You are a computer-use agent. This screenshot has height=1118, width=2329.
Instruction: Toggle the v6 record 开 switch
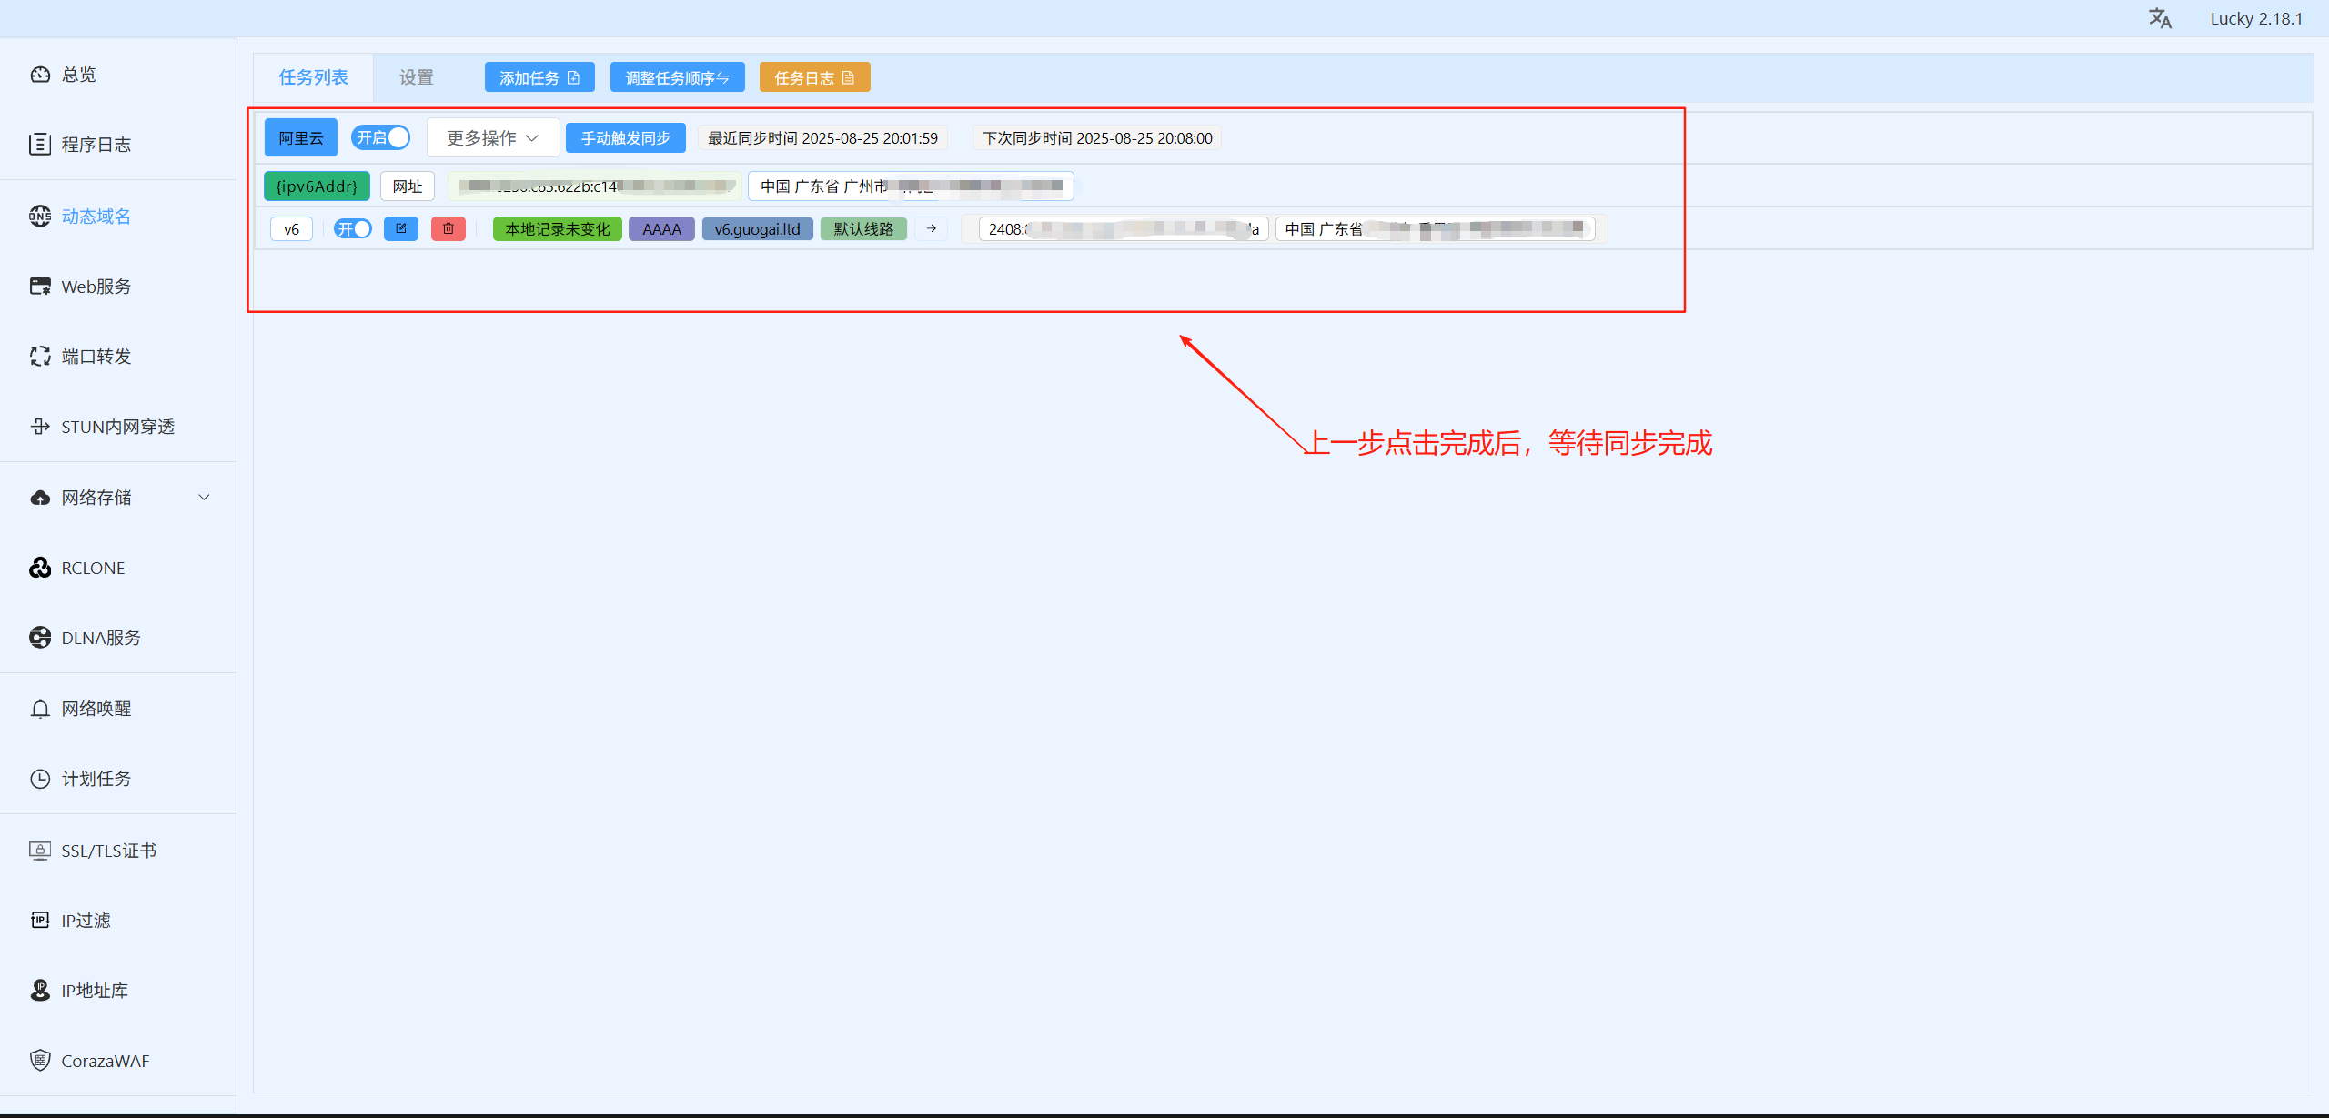click(353, 228)
